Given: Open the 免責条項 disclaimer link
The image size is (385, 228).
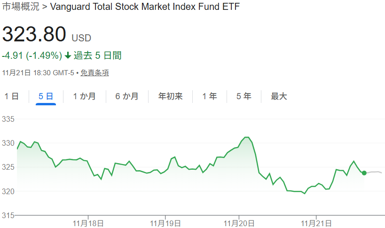Looking at the screenshot, I should (94, 73).
